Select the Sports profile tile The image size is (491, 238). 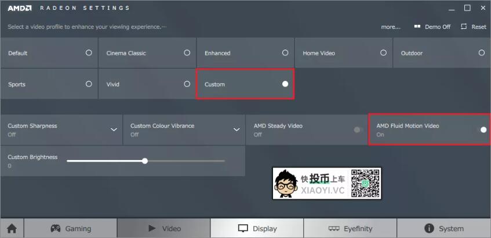tap(49, 84)
